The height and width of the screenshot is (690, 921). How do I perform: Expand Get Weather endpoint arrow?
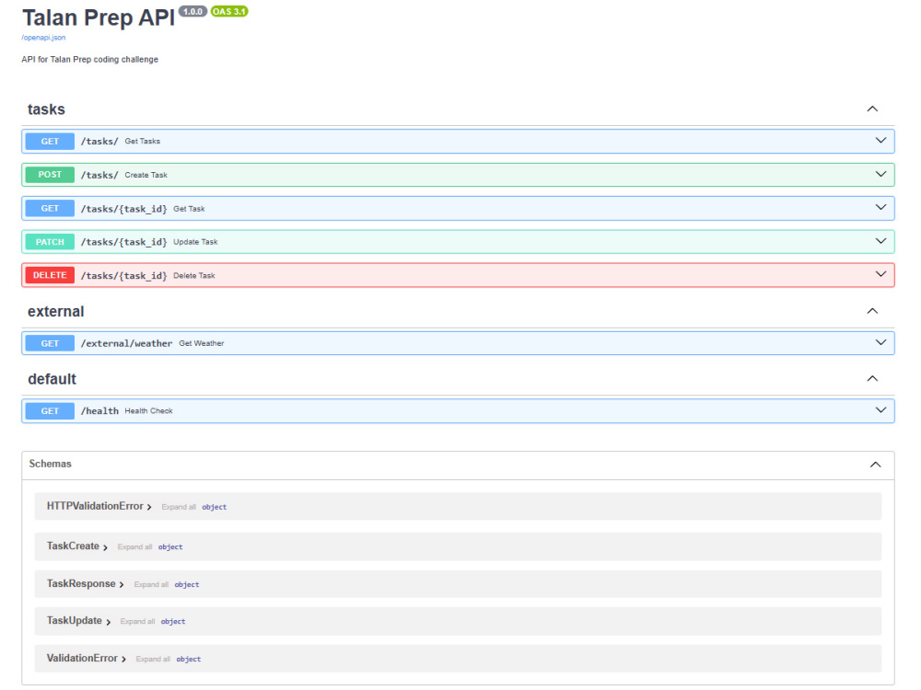coord(880,342)
